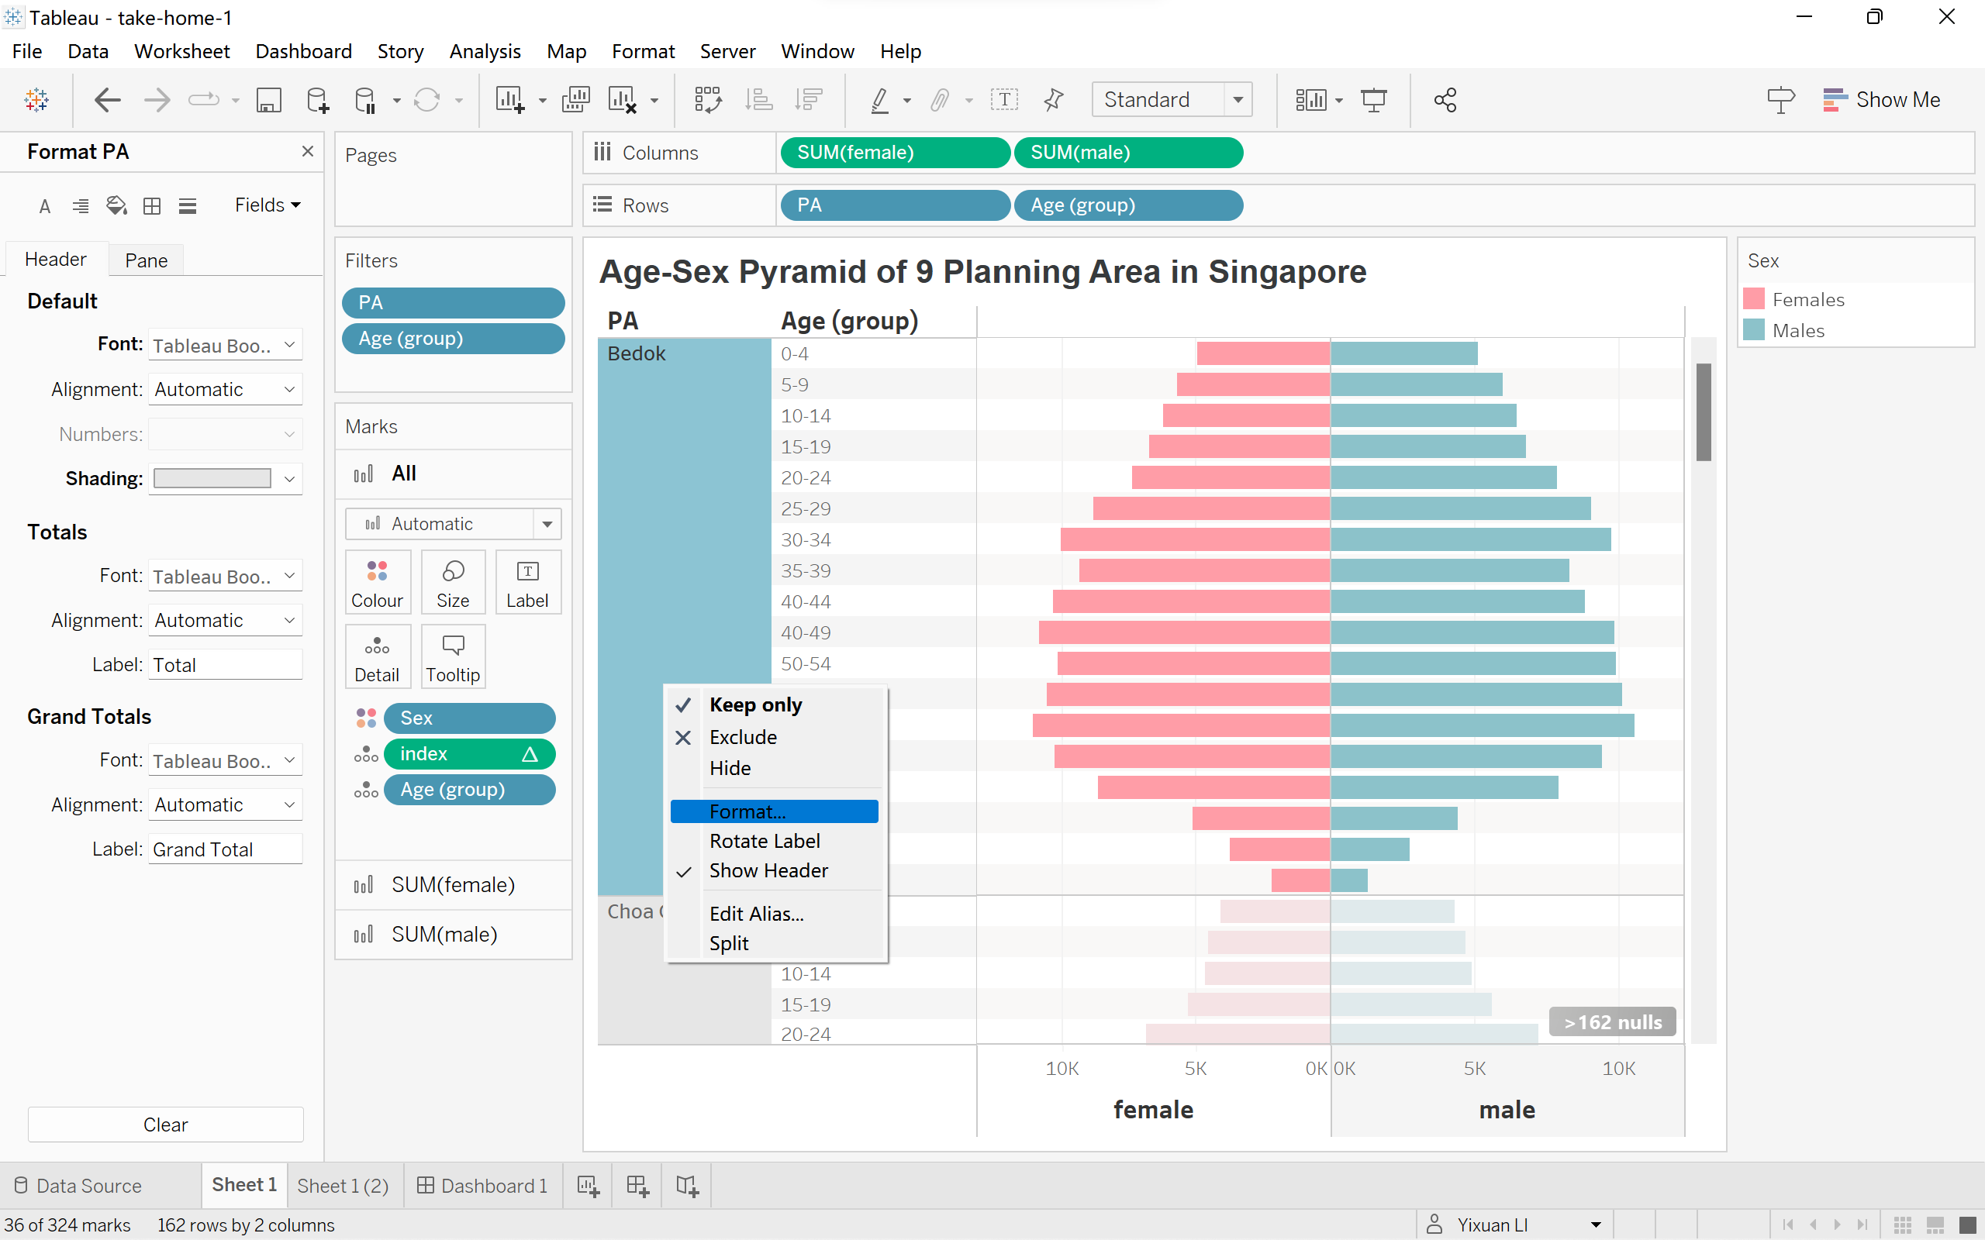Toggle Keep only in context menu
This screenshot has width=1985, height=1240.
(x=754, y=704)
